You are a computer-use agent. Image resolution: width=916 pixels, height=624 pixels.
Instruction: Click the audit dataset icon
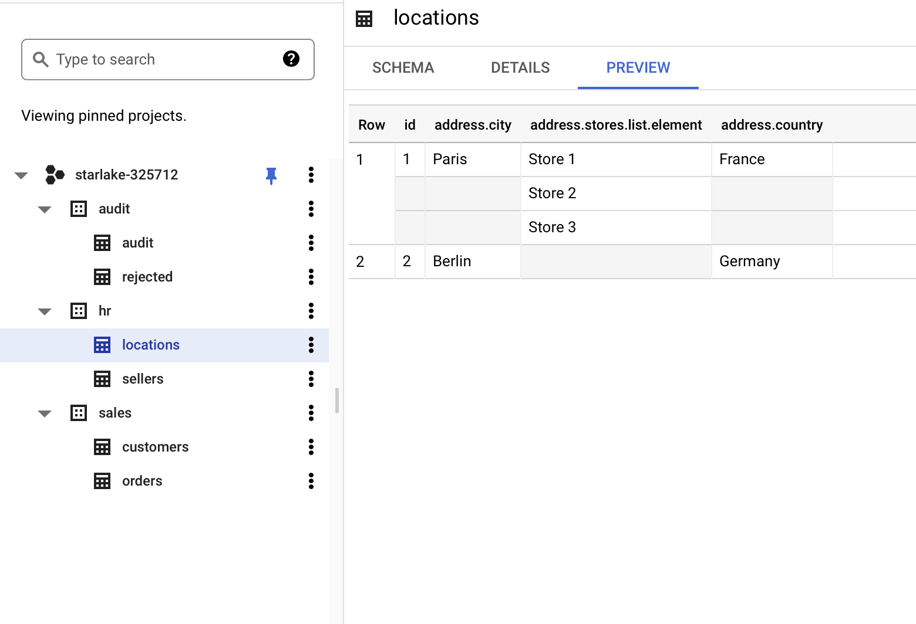tap(79, 209)
